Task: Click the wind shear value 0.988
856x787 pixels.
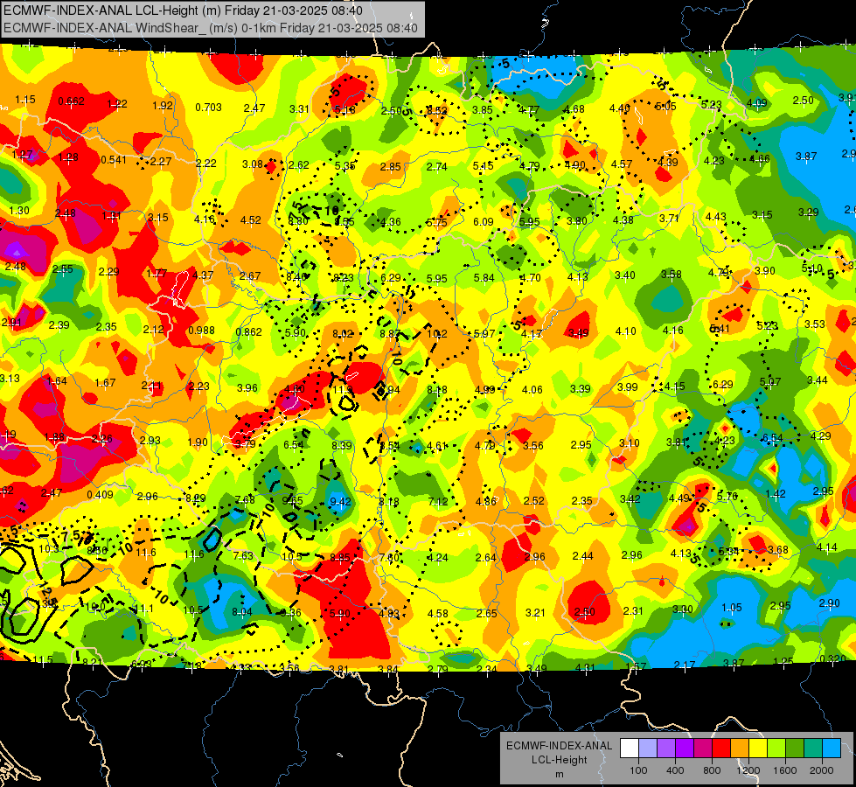Action: (x=201, y=331)
